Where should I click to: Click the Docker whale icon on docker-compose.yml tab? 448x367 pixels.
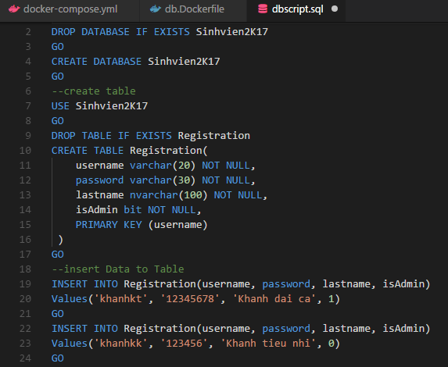pos(14,9)
